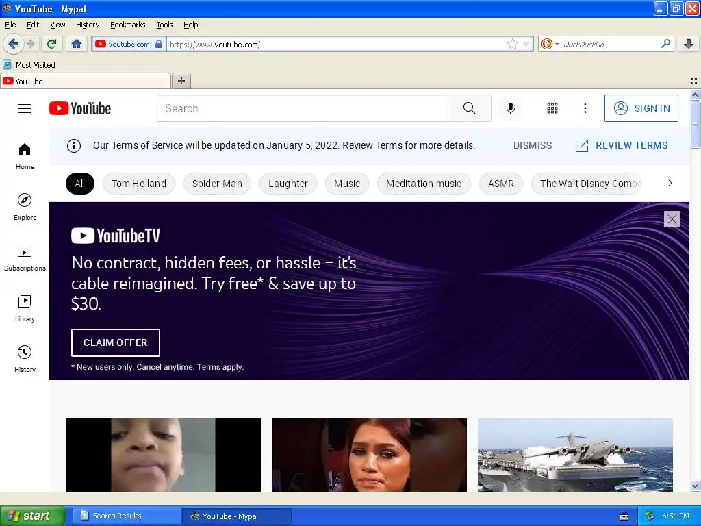Open Subscriptions in the sidebar

click(25, 258)
